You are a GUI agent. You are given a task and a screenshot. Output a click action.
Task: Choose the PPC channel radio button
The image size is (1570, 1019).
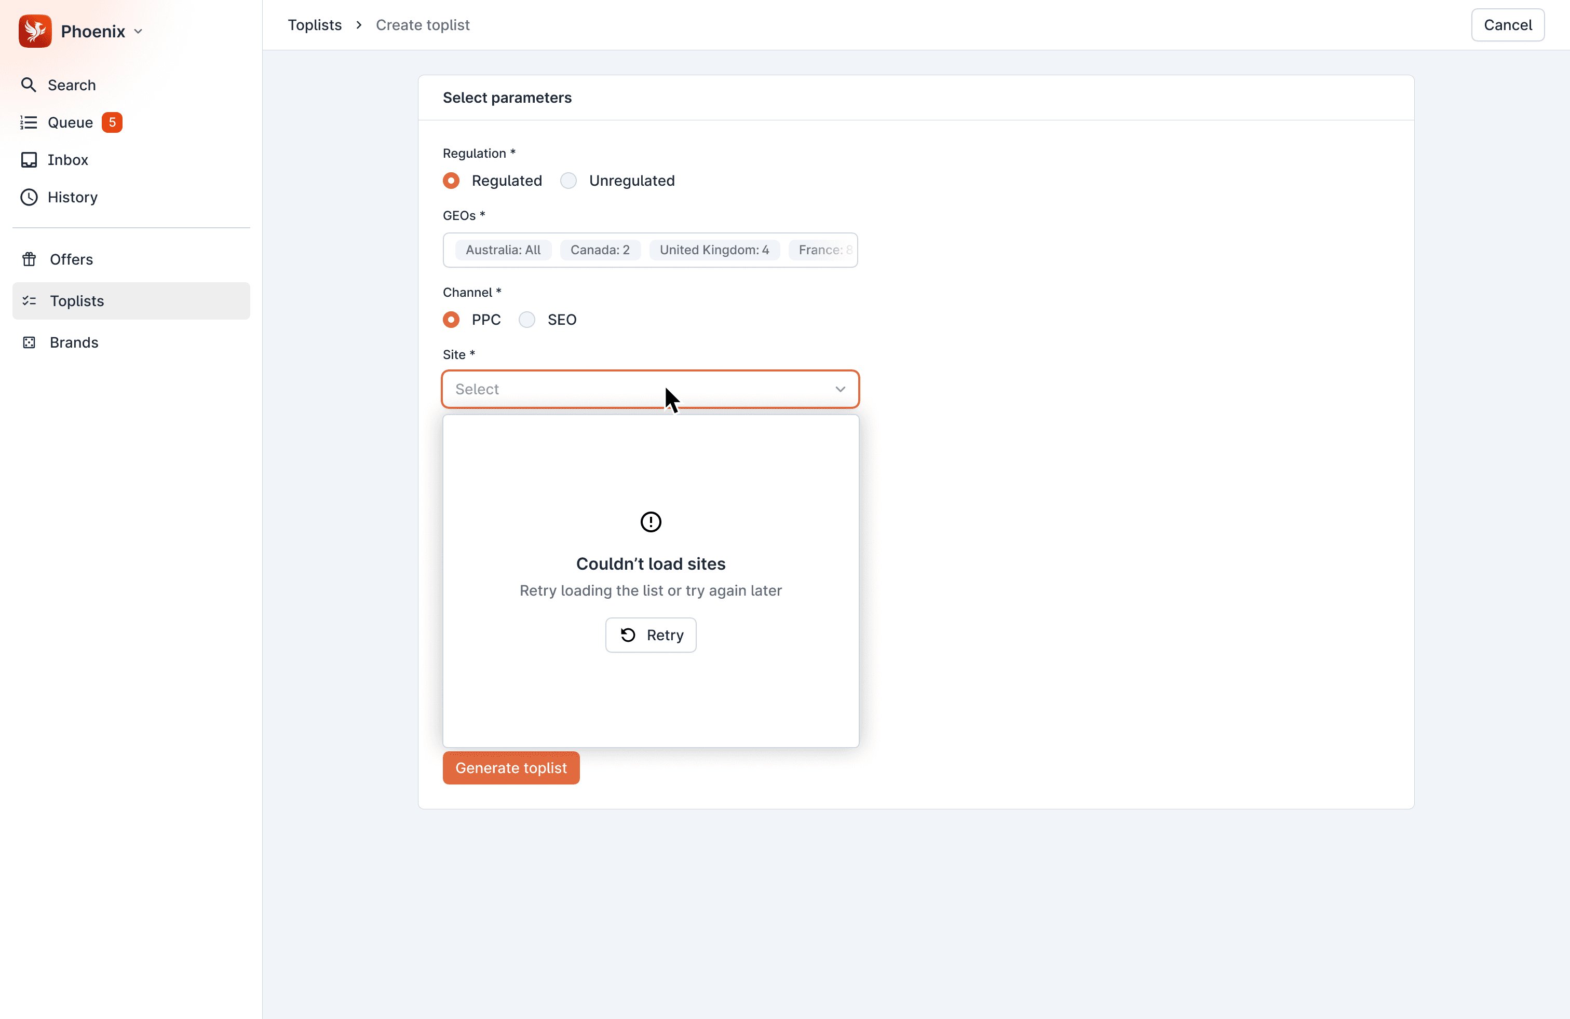451,320
